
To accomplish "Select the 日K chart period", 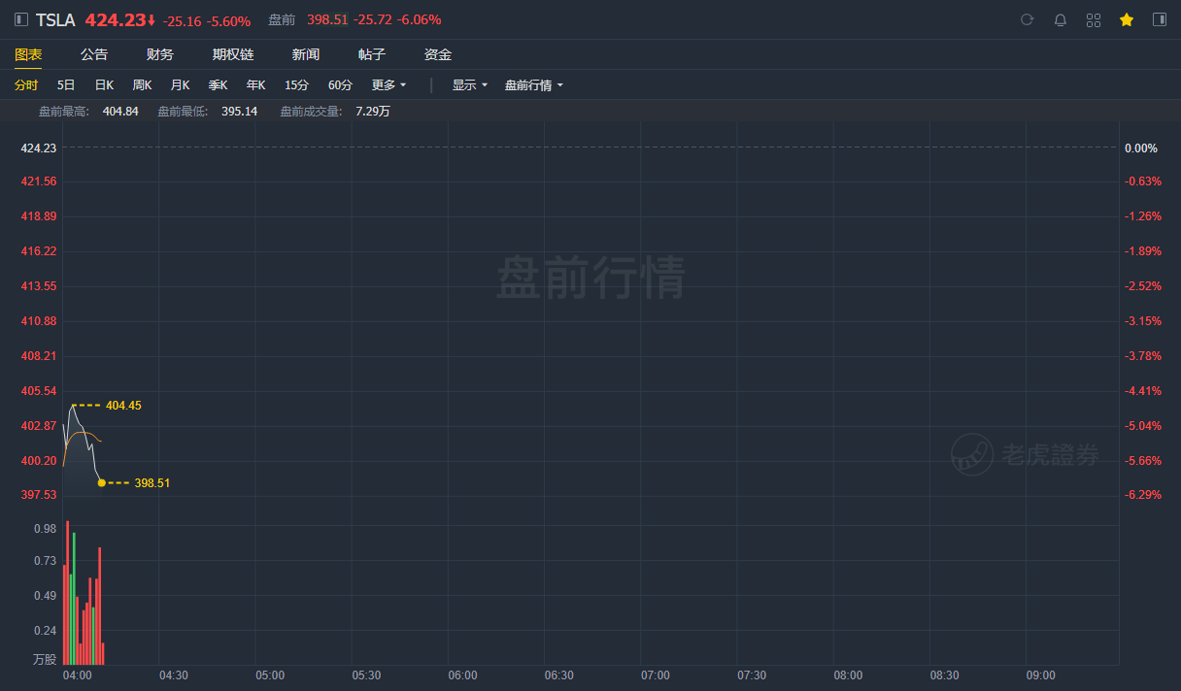I will [x=104, y=85].
